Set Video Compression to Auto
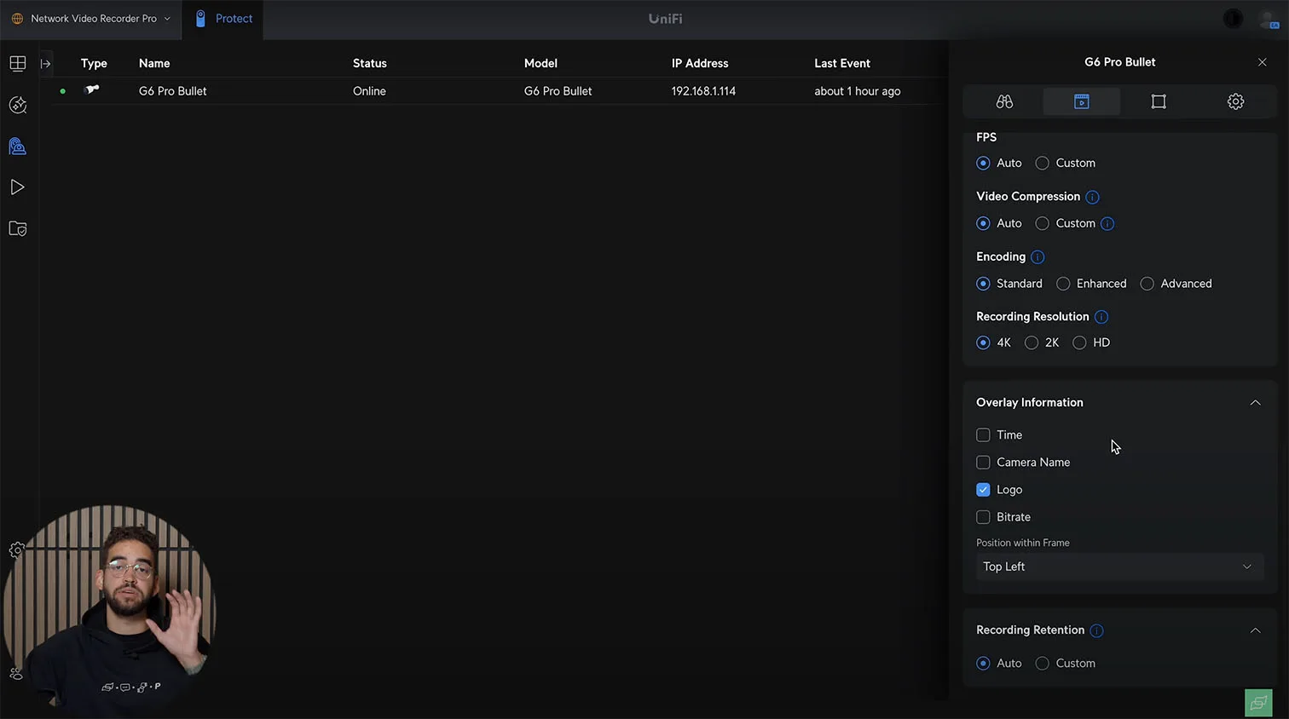 coord(983,223)
